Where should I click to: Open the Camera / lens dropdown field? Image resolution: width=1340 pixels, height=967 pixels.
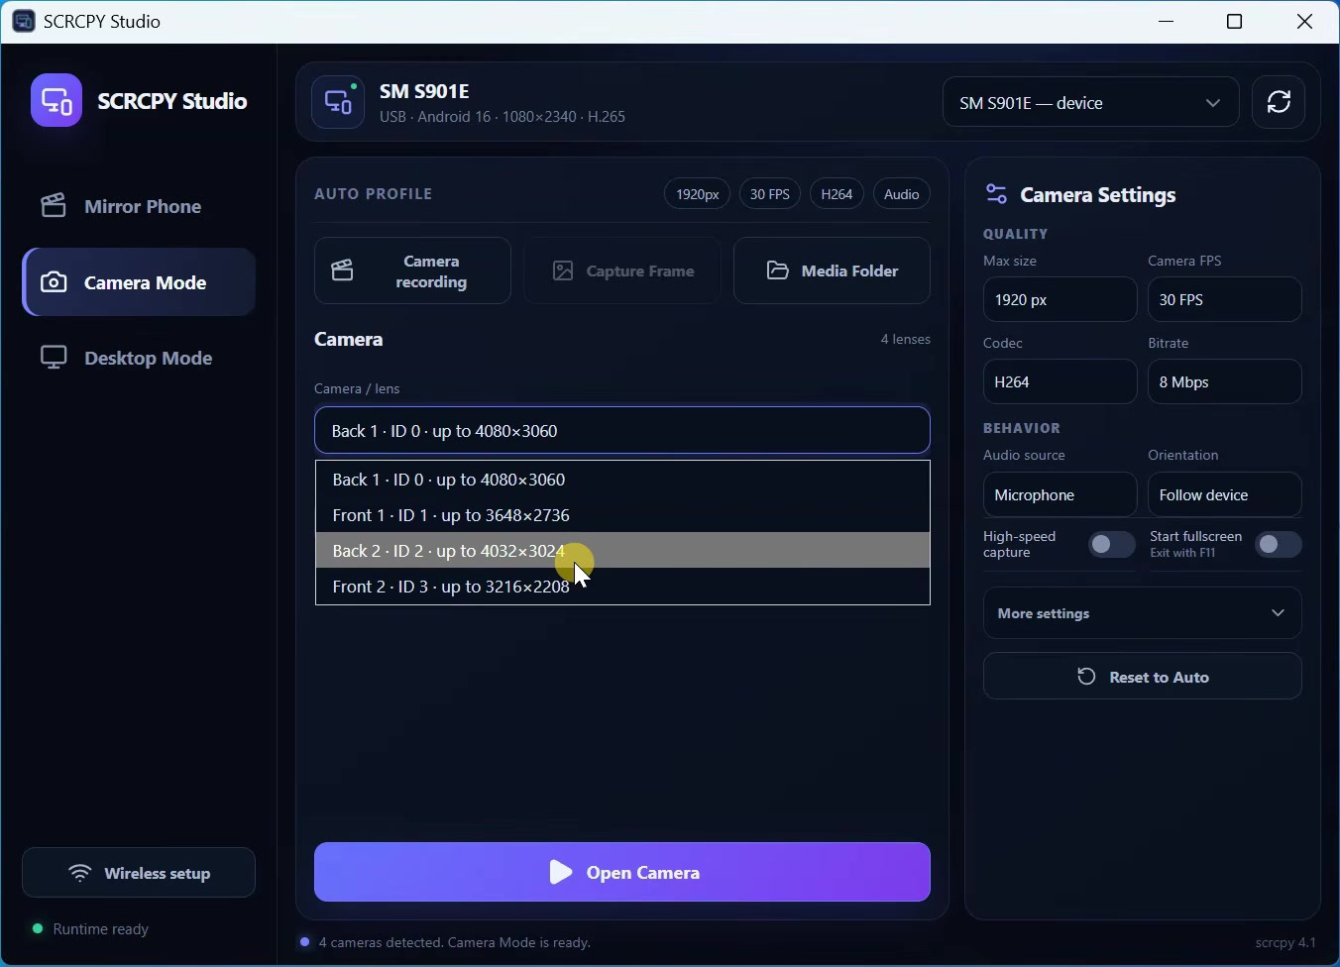[x=623, y=430]
